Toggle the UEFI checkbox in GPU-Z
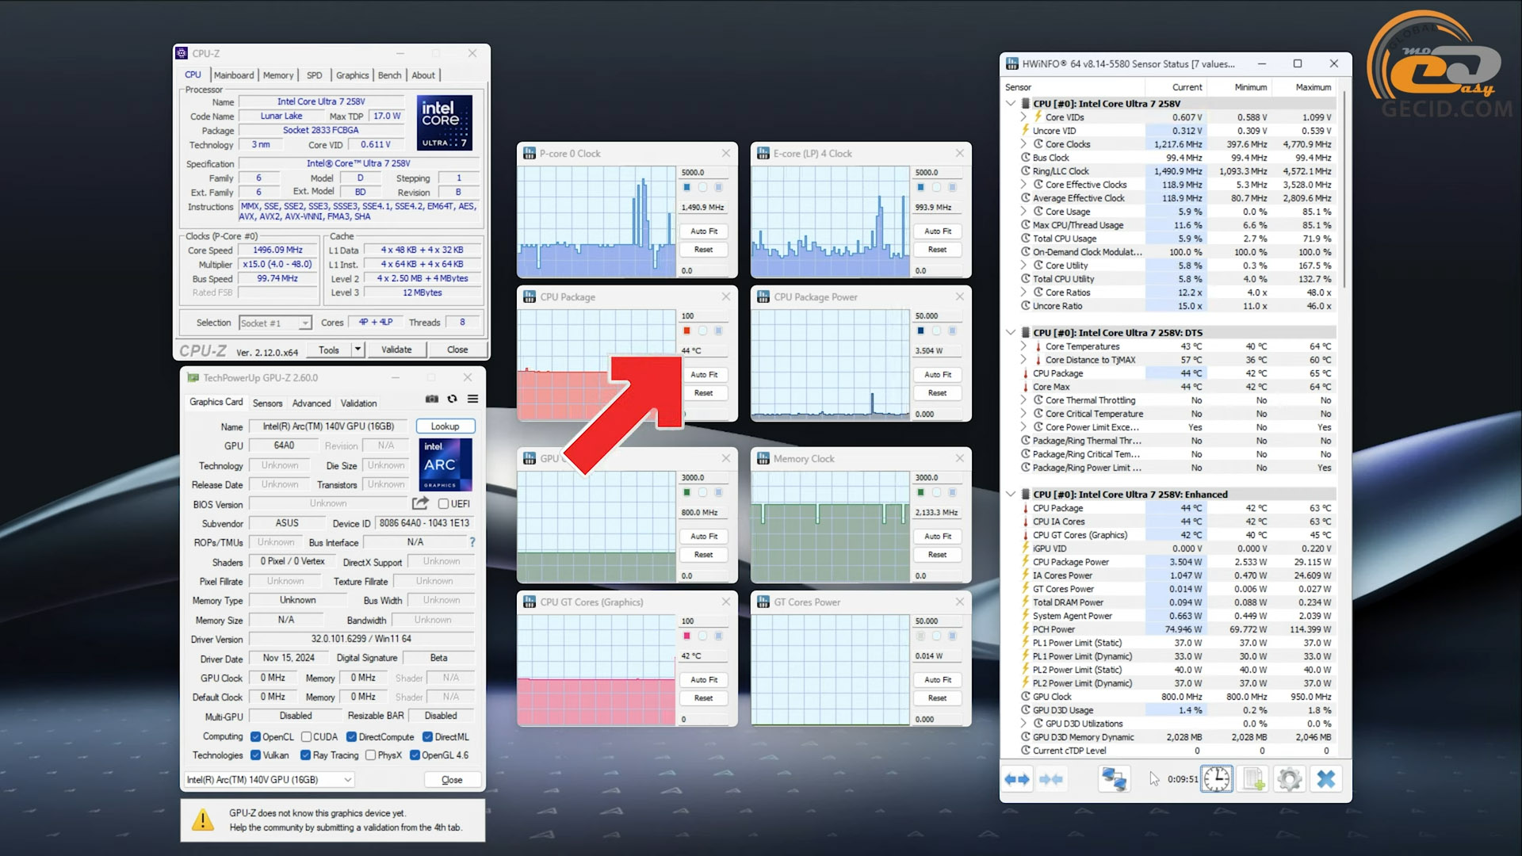Image resolution: width=1522 pixels, height=856 pixels. [444, 504]
